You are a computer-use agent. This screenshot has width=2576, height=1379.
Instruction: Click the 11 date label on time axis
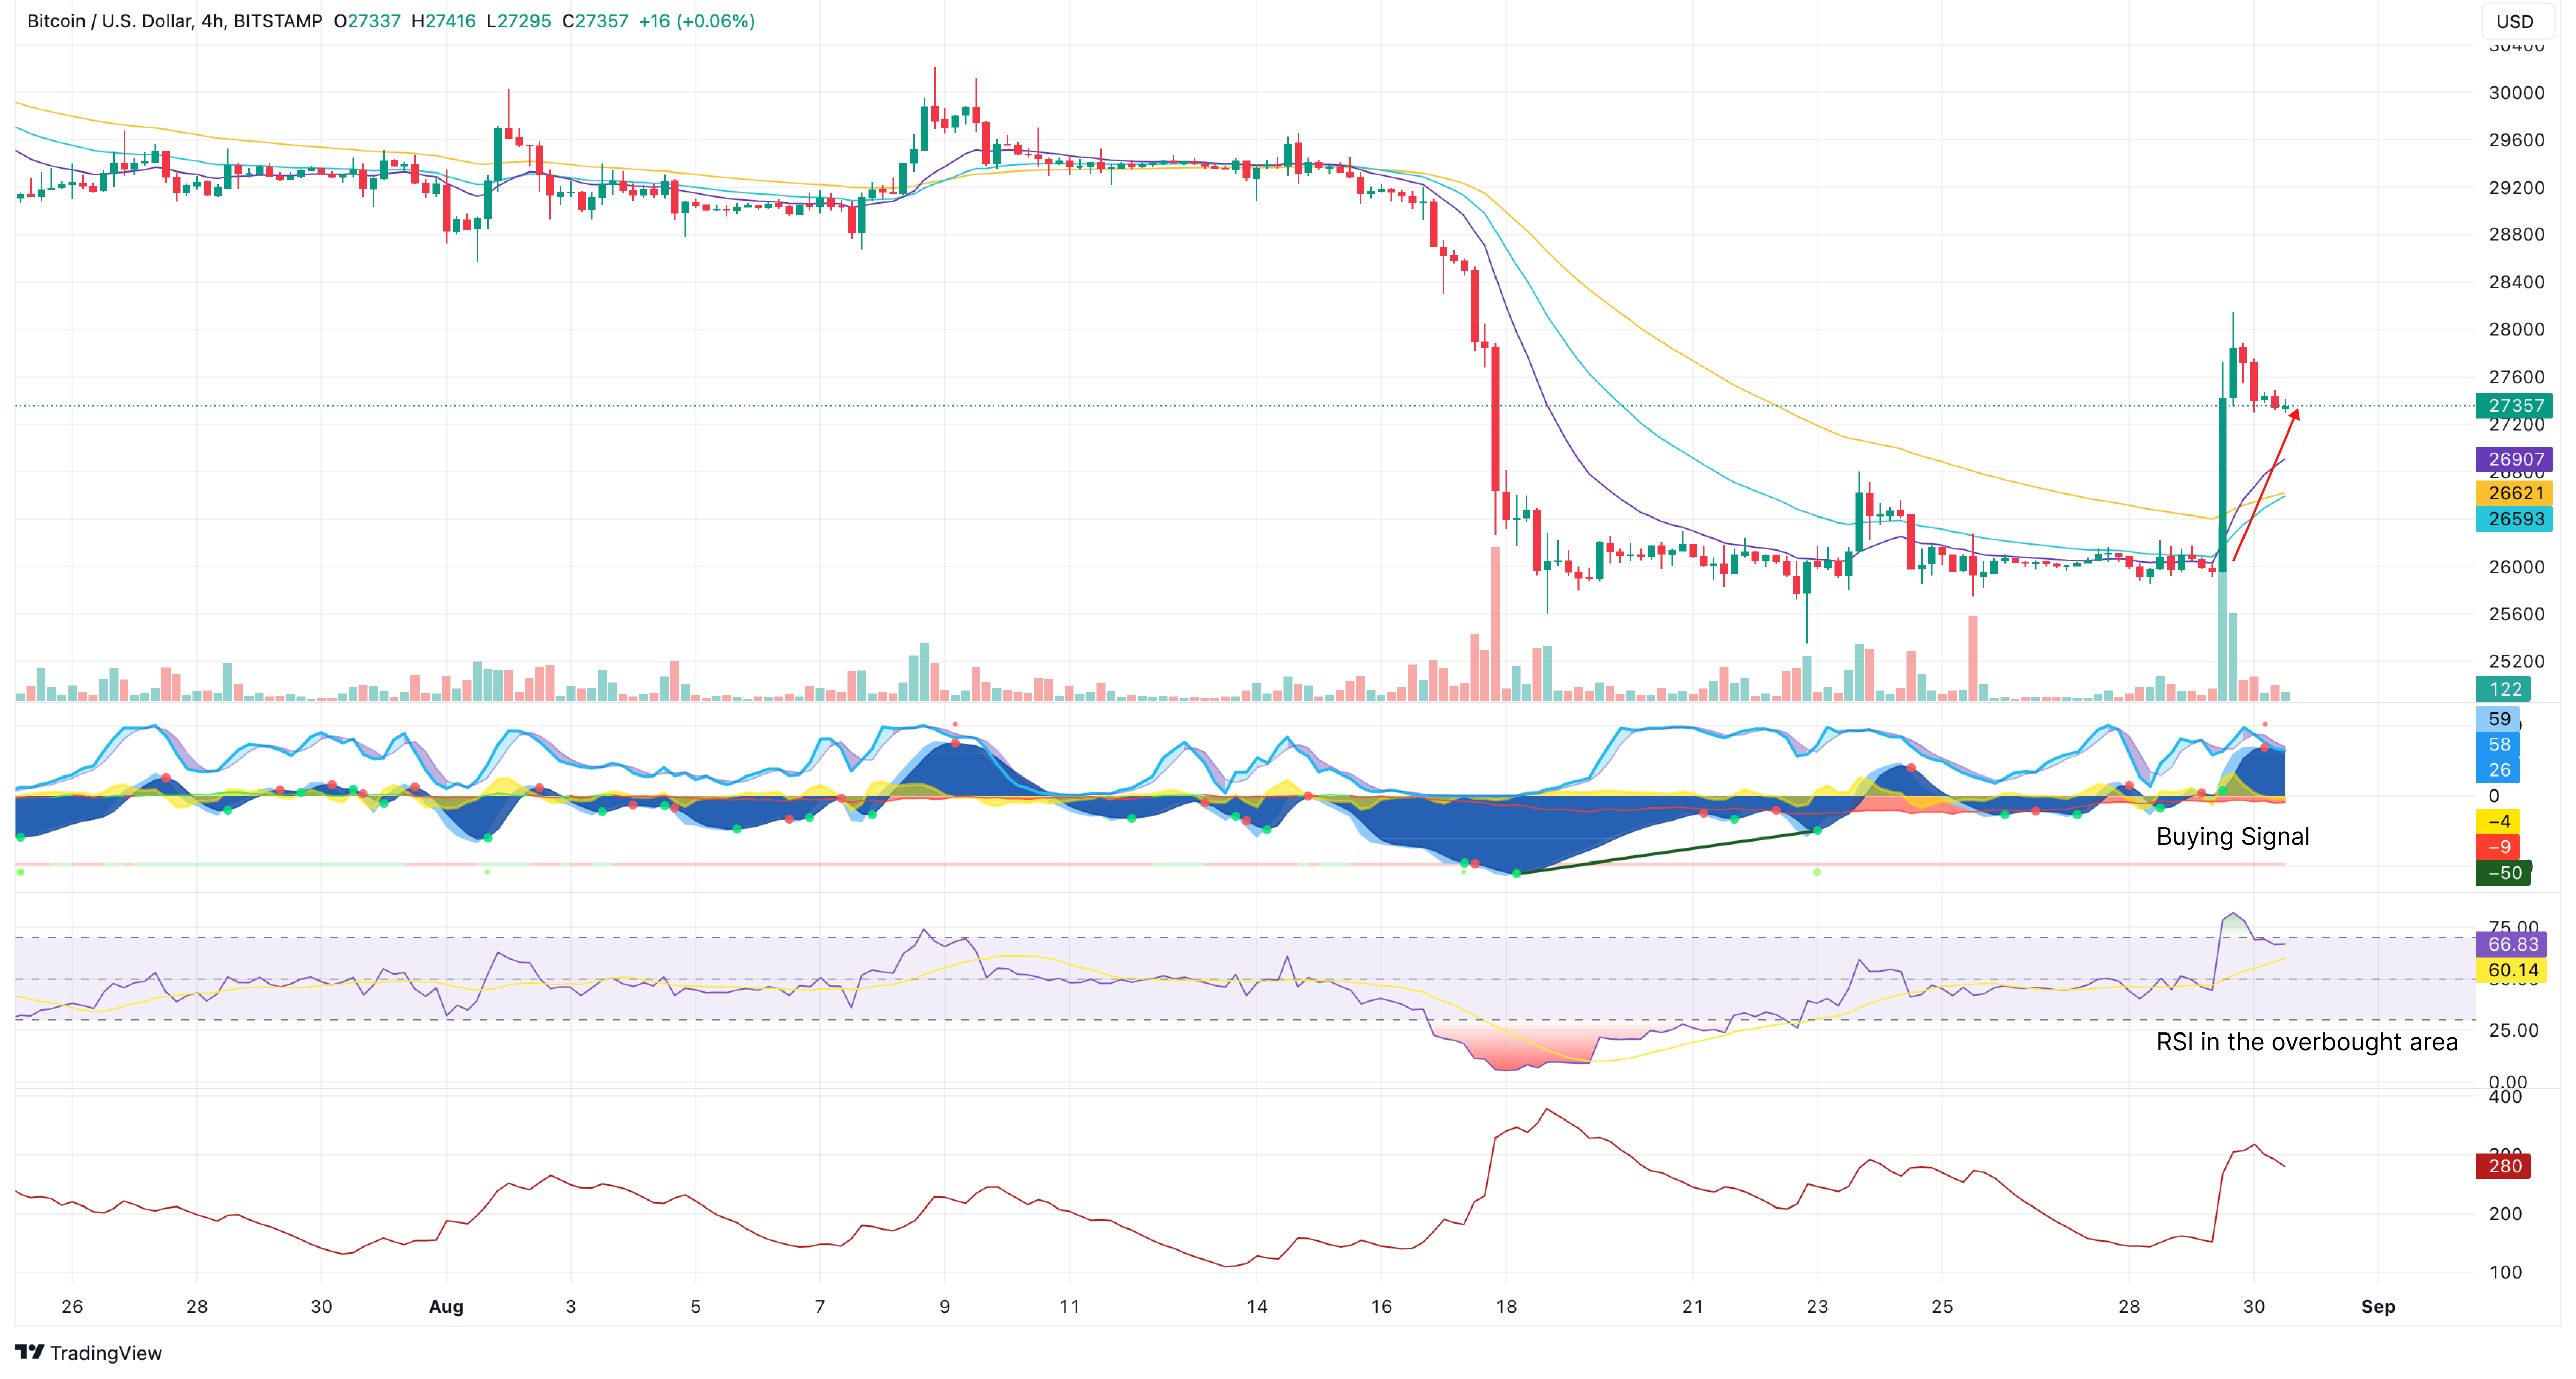pos(1070,1306)
